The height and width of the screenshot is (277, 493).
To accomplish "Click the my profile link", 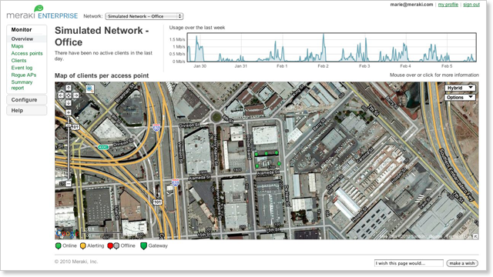I will click(448, 5).
